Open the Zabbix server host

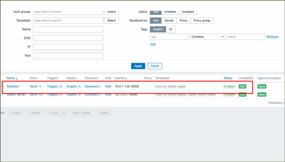(16, 95)
